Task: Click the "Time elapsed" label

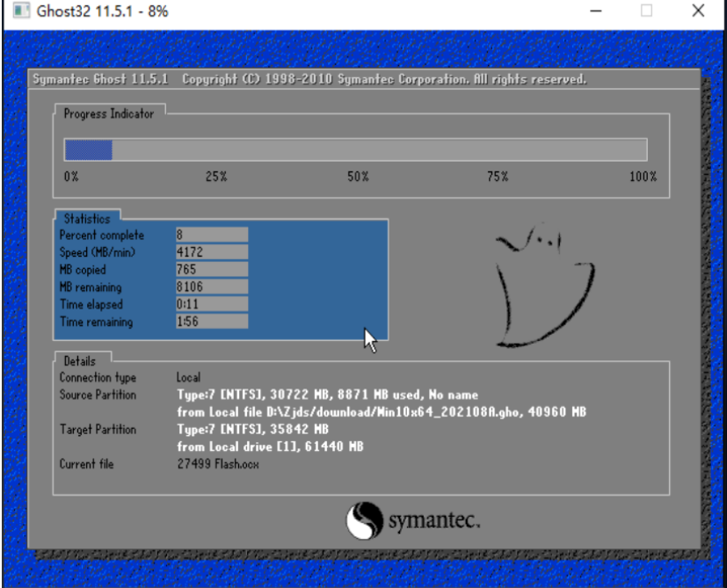Action: click(91, 305)
